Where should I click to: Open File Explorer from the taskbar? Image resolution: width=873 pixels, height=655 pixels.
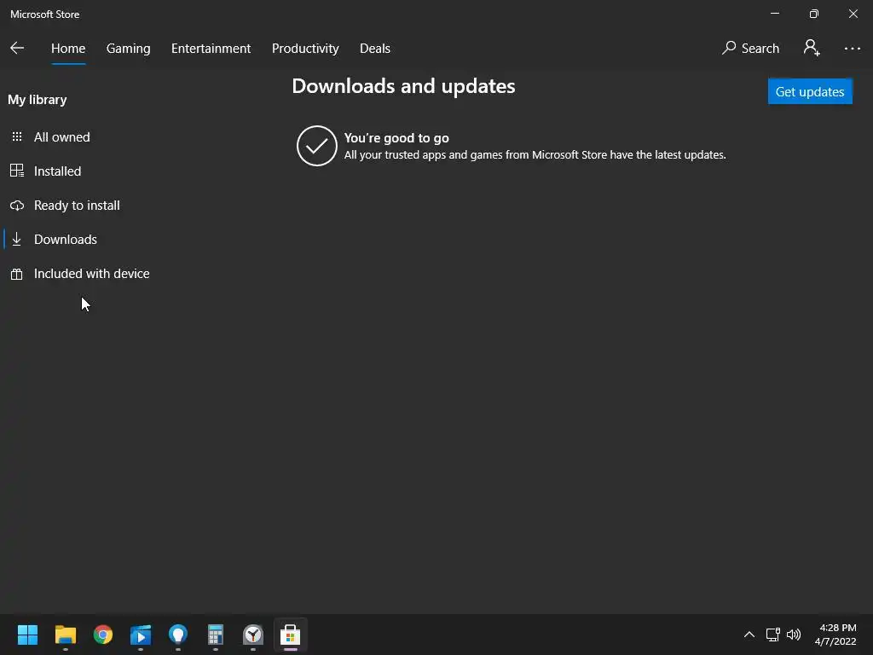click(x=65, y=635)
